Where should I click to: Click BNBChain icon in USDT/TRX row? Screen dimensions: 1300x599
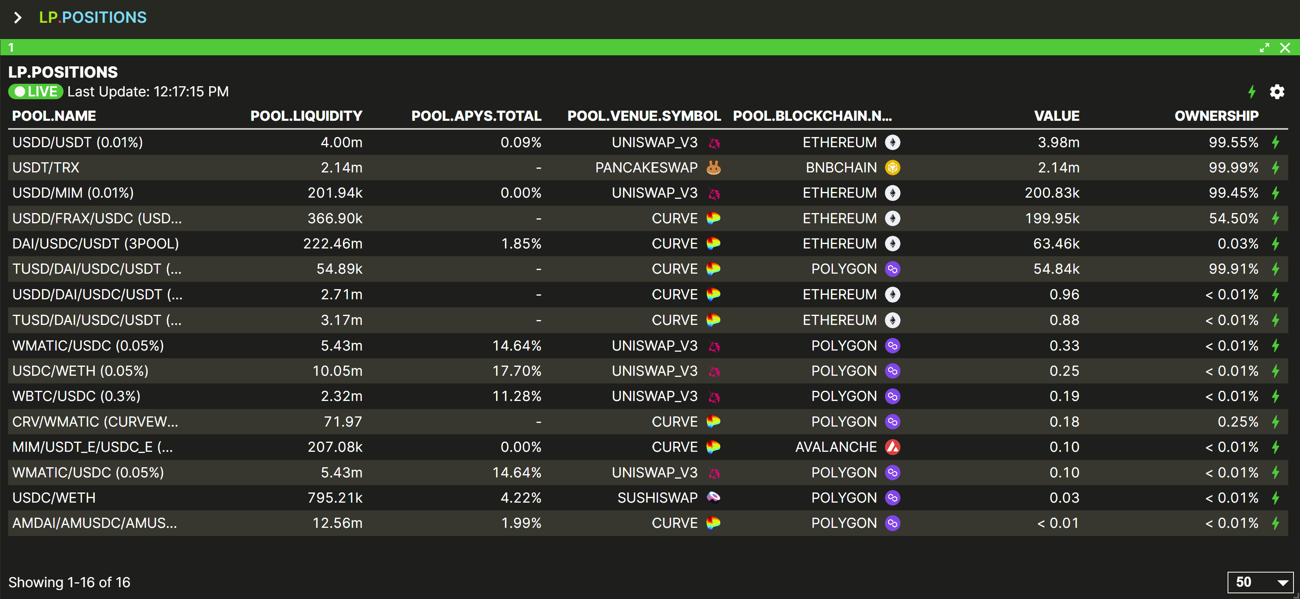(x=892, y=168)
